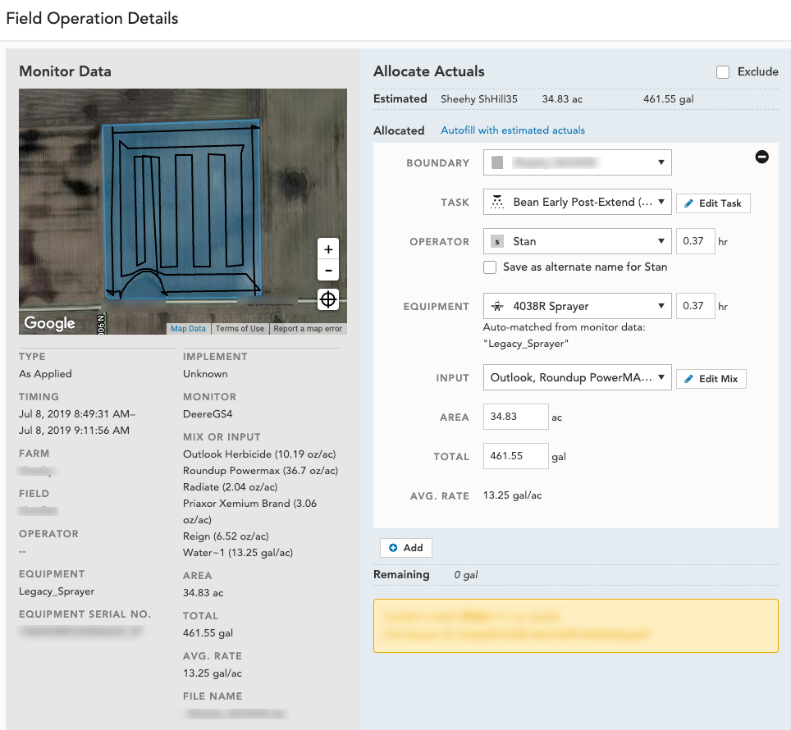Open the Boundary dropdown

pyautogui.click(x=577, y=162)
